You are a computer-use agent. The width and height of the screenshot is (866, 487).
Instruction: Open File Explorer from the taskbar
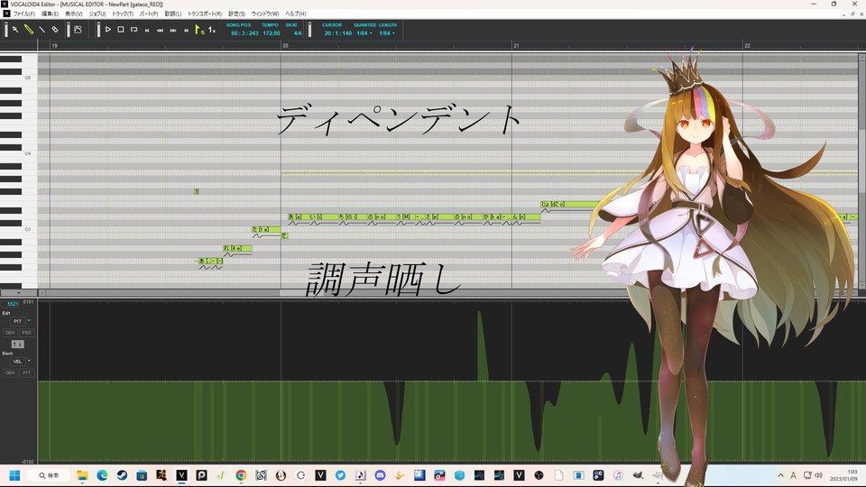point(82,475)
